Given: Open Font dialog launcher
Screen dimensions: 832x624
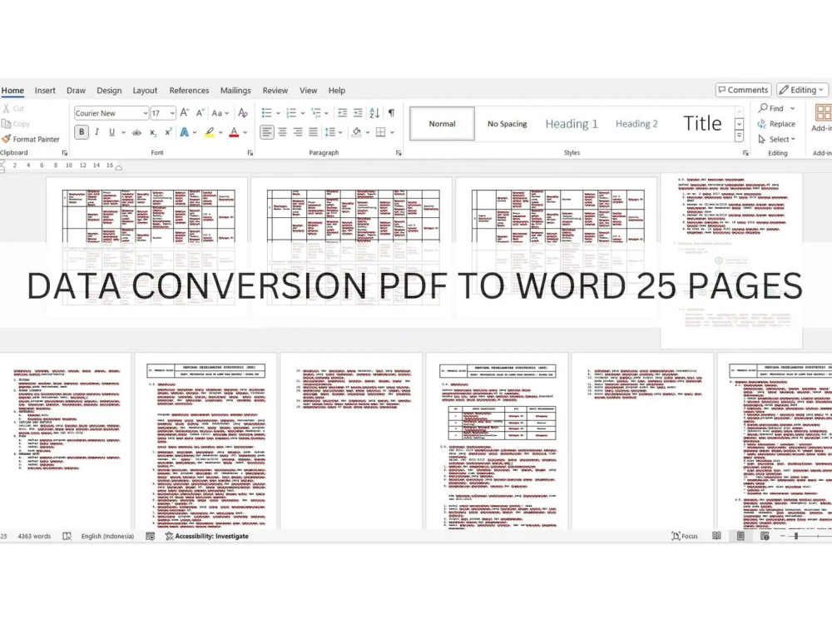Looking at the screenshot, I should click(250, 153).
